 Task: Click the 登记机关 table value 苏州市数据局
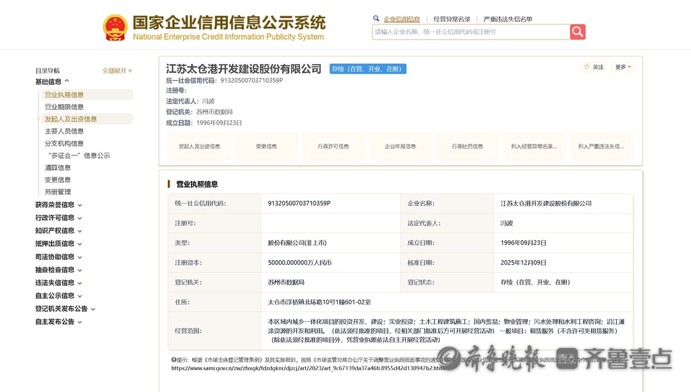tap(286, 282)
